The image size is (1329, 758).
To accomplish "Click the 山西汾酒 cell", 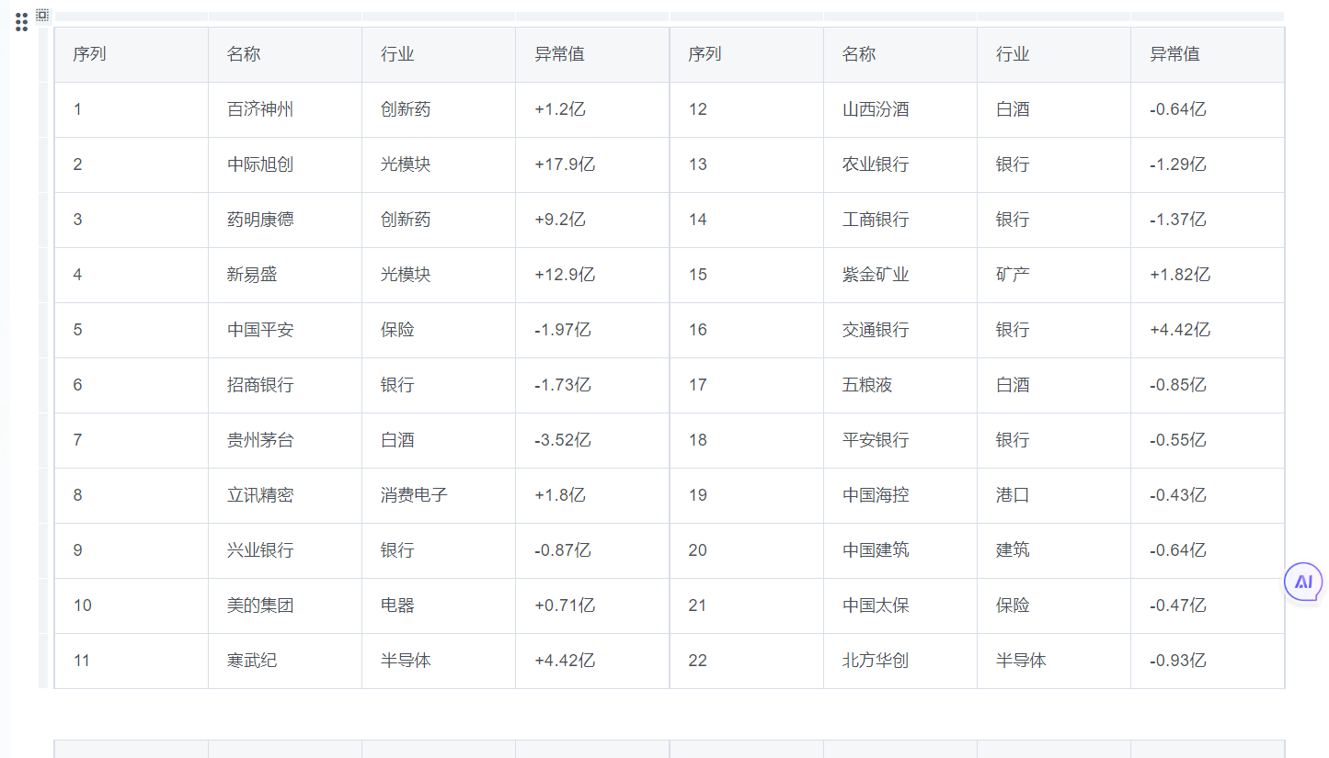I will 876,109.
